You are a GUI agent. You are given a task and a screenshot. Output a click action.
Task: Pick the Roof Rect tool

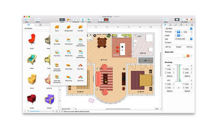(x=80, y=66)
